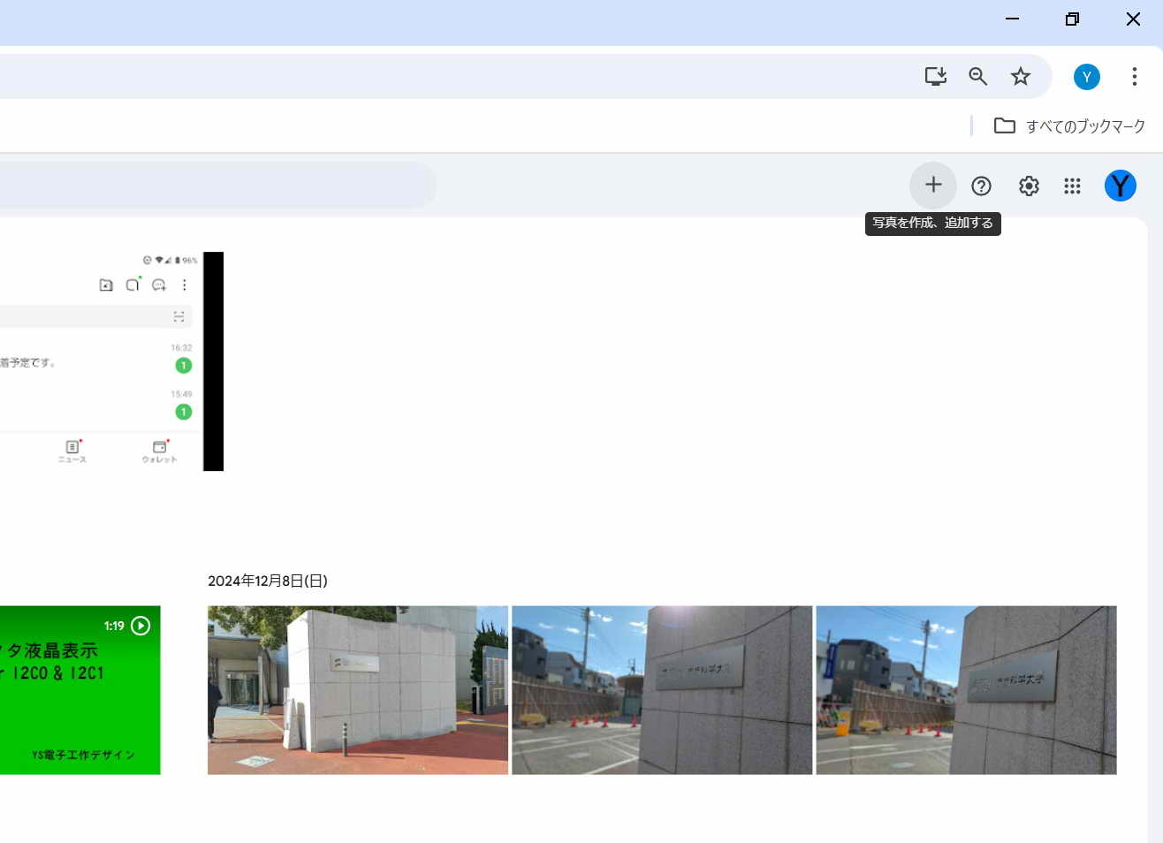The image size is (1163, 843).
Task: Open the phone chat screenshot thumbnail
Action: [x=106, y=361]
